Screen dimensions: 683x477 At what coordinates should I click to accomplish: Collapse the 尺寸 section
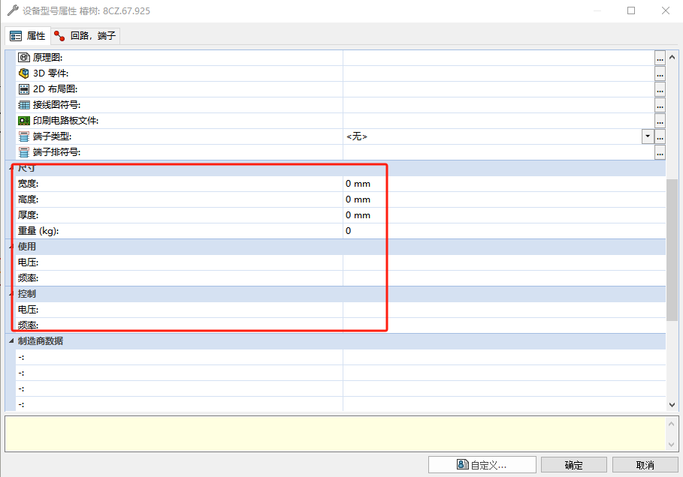pos(11,167)
